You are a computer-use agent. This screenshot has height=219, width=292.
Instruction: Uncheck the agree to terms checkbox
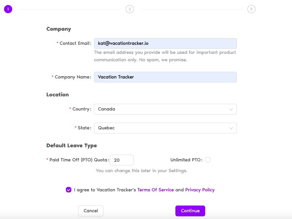[69, 190]
